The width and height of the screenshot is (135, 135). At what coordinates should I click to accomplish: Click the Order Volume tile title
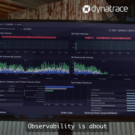click(6, 33)
